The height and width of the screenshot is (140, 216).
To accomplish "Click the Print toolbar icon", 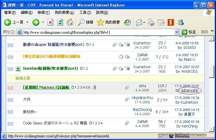I will click(x=151, y=22).
